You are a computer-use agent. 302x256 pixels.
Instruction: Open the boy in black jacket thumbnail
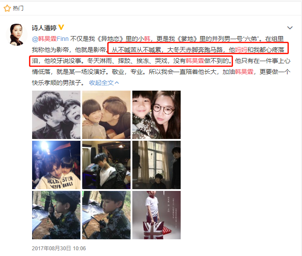pos(106,165)
